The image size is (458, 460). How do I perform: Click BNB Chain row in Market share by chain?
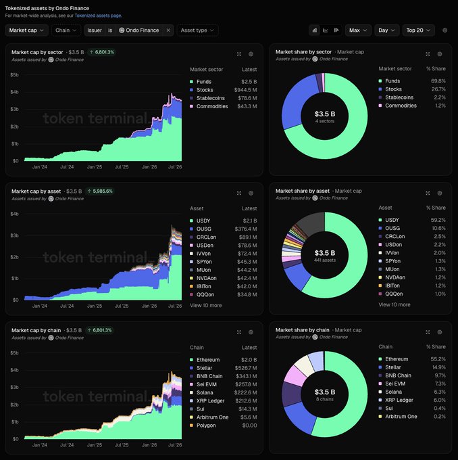coord(412,375)
